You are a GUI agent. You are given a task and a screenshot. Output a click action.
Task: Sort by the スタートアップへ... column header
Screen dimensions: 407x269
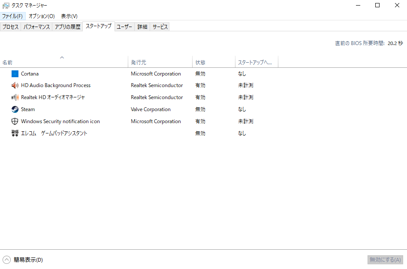click(x=256, y=62)
